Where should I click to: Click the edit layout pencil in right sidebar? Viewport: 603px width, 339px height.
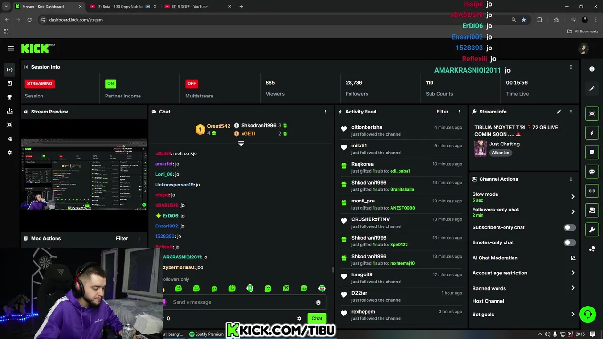[592, 88]
